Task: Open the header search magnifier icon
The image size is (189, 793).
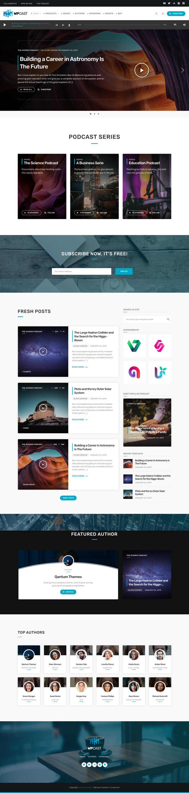Action: [x=156, y=14]
